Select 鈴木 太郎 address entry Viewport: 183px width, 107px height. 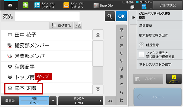(46, 88)
